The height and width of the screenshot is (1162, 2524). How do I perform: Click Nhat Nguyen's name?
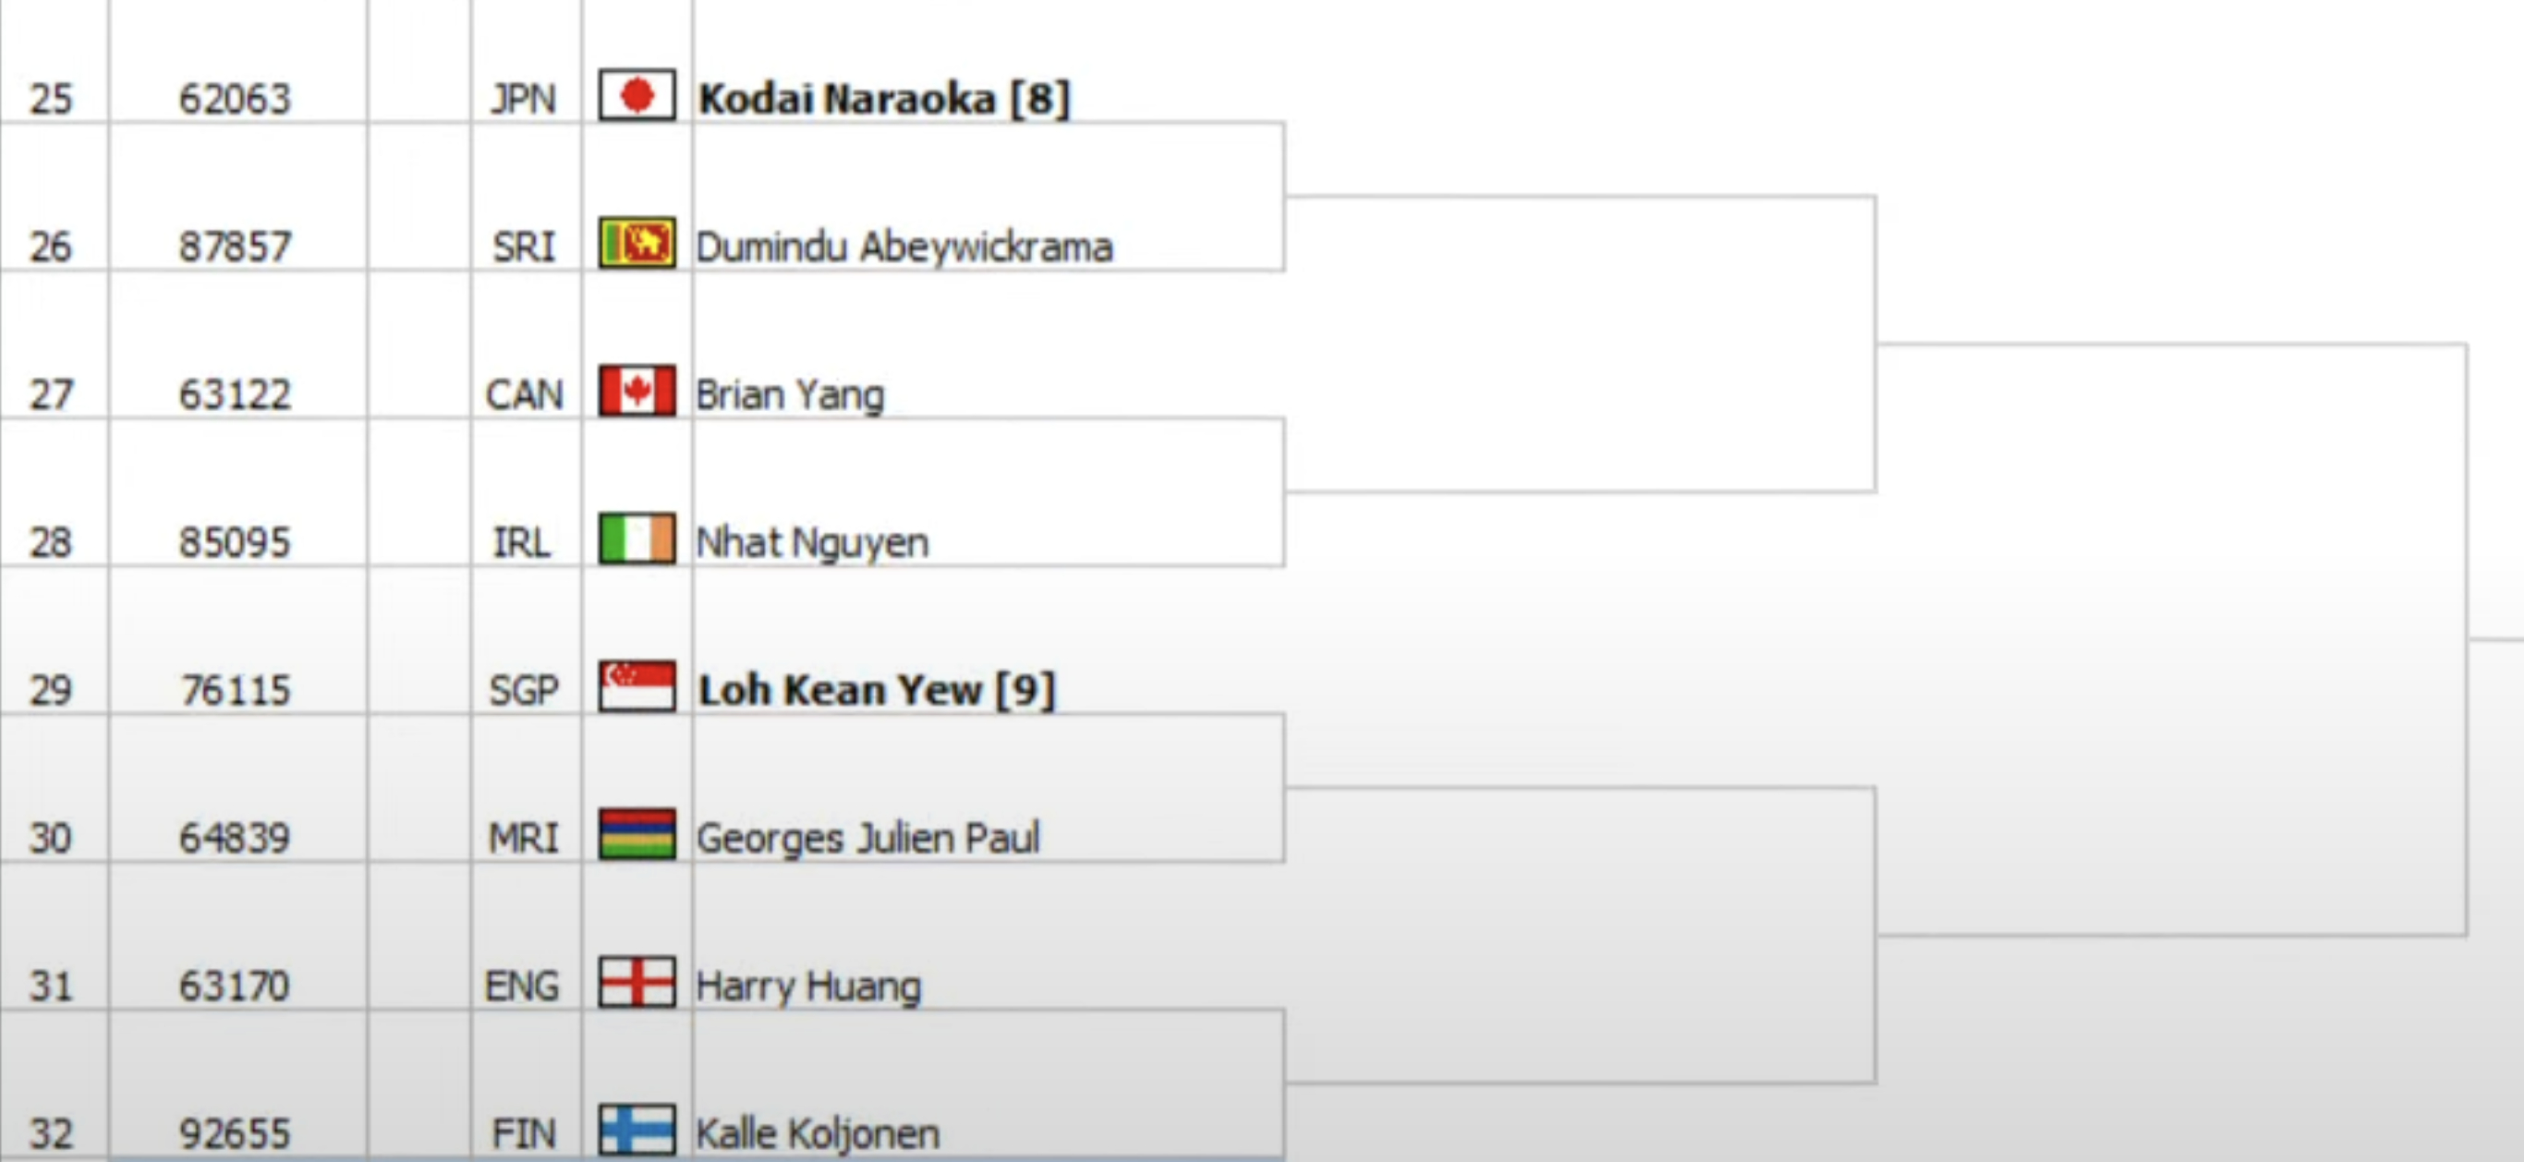point(812,542)
